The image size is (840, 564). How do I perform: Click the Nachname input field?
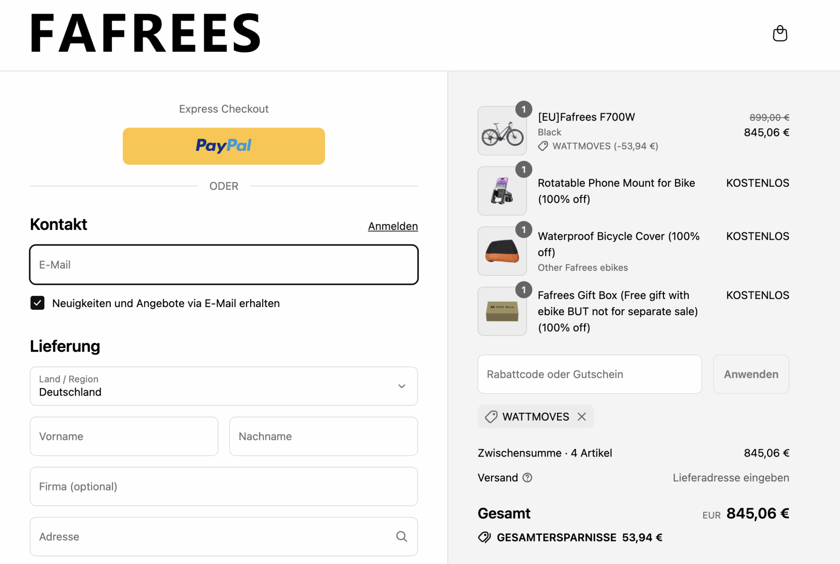pyautogui.click(x=324, y=437)
